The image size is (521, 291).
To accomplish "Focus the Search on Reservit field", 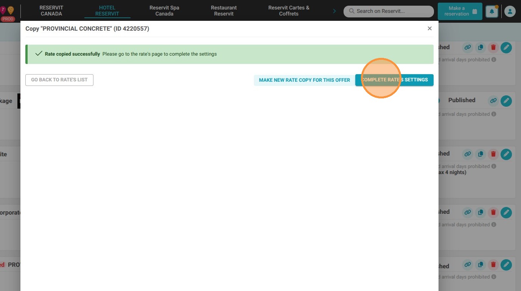I will [x=389, y=11].
